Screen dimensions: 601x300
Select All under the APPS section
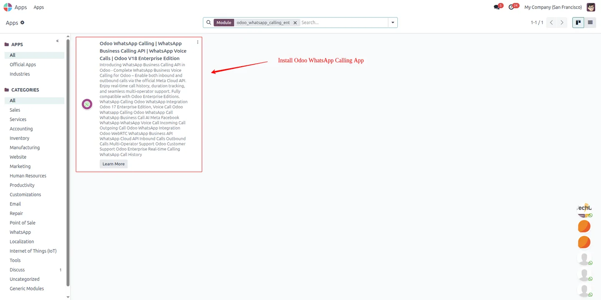34,55
